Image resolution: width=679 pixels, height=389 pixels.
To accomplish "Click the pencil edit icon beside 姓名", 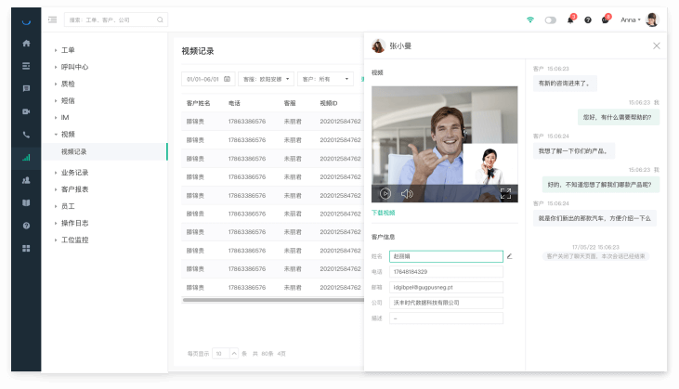I will click(x=509, y=256).
